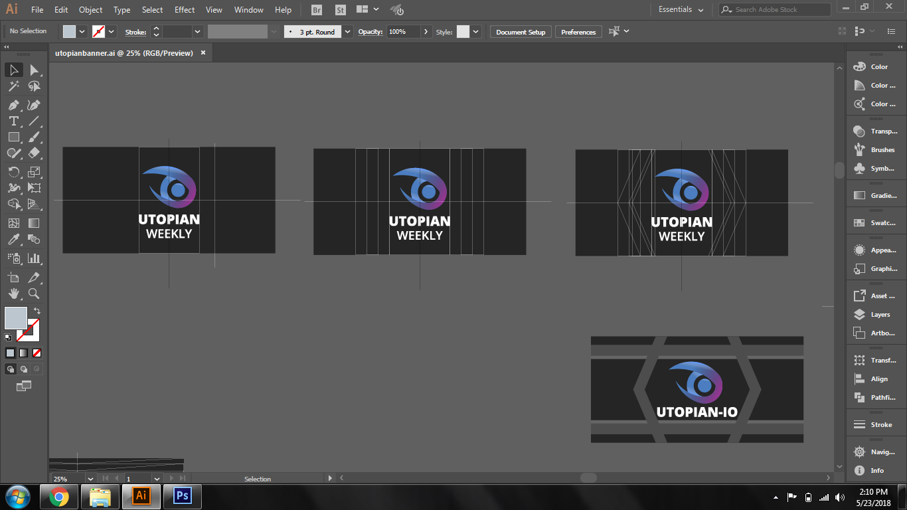Viewport: 907px width, 510px height.
Task: Enable Draw Behind mode
Action: pyautogui.click(x=24, y=369)
